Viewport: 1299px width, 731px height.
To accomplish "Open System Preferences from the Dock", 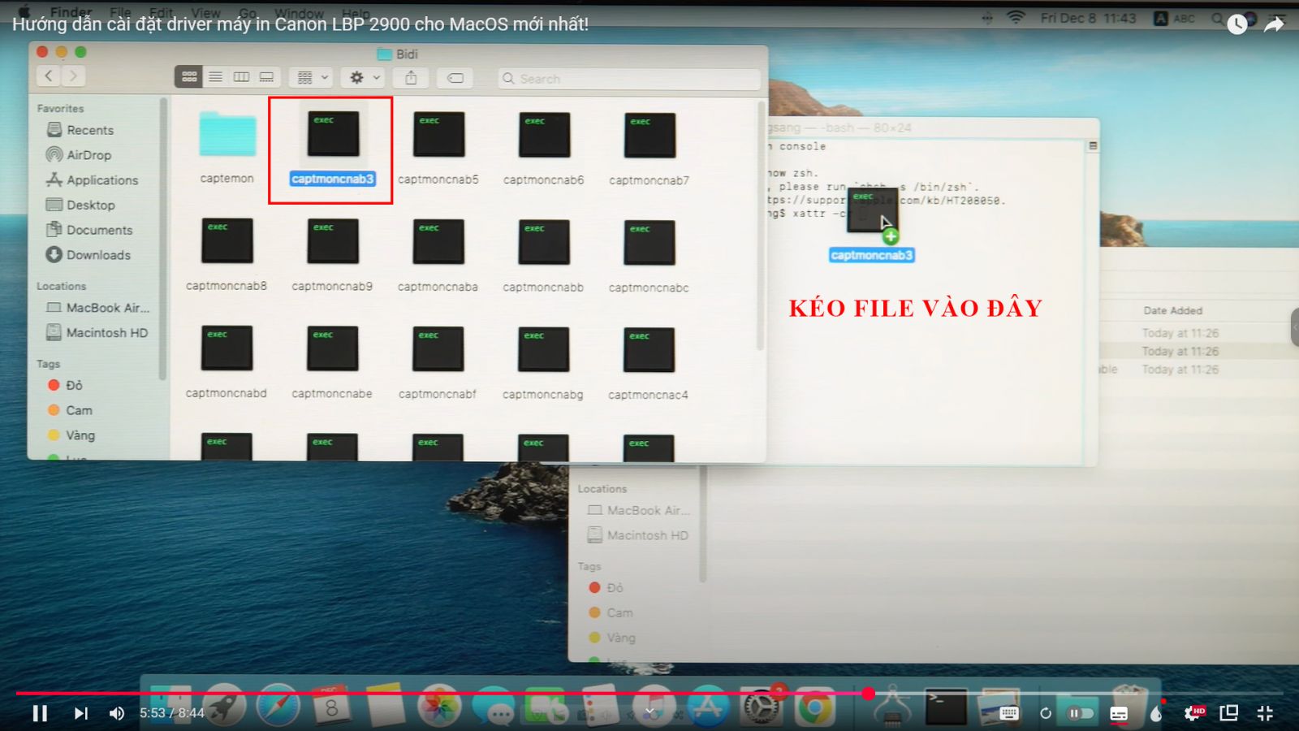I will pos(761,706).
